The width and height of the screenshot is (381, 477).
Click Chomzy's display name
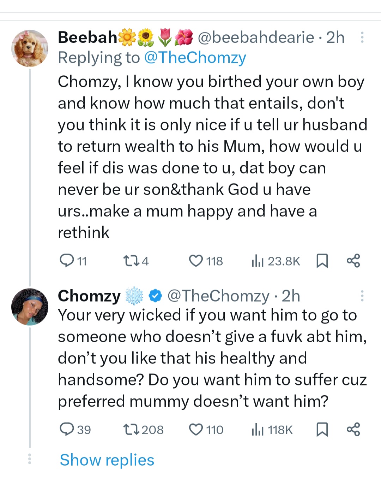coord(89,296)
